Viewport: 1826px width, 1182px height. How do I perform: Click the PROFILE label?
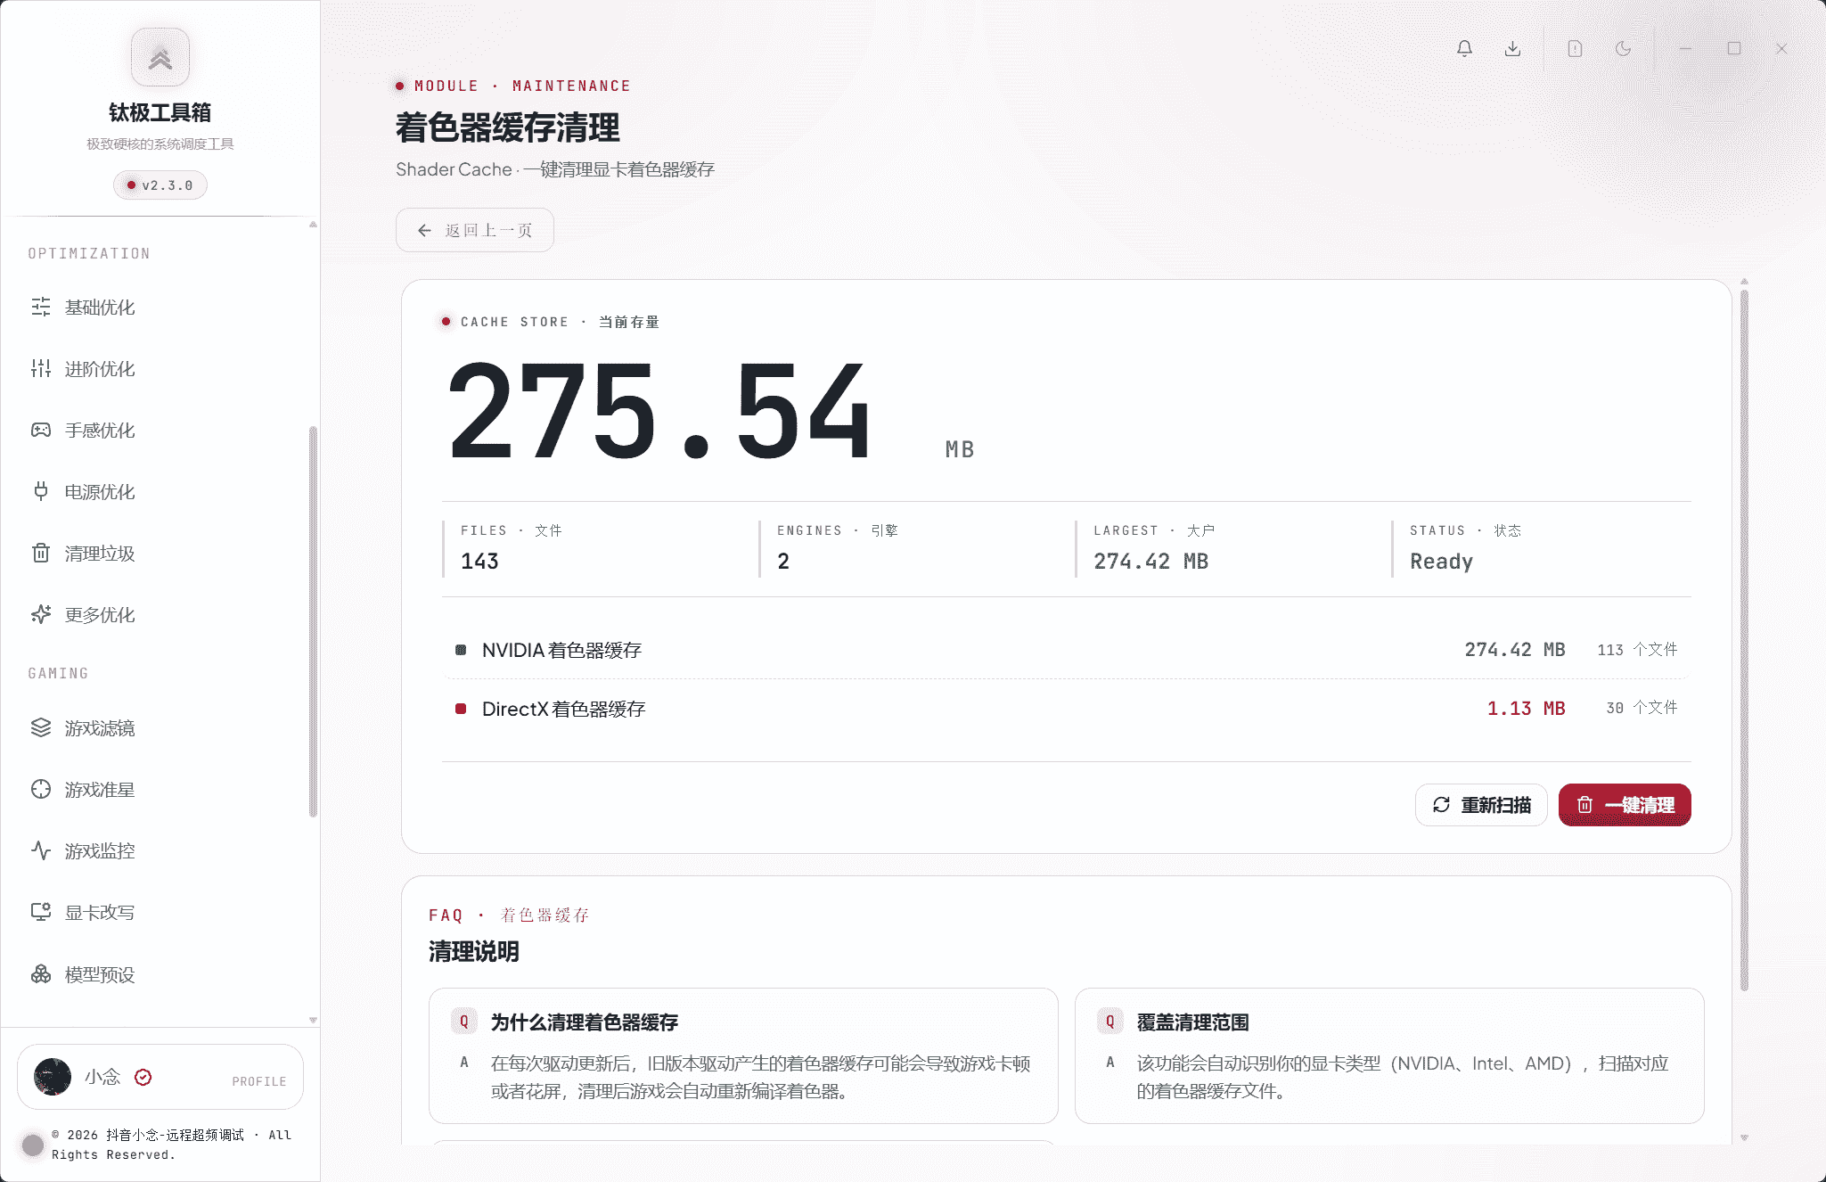click(259, 1081)
